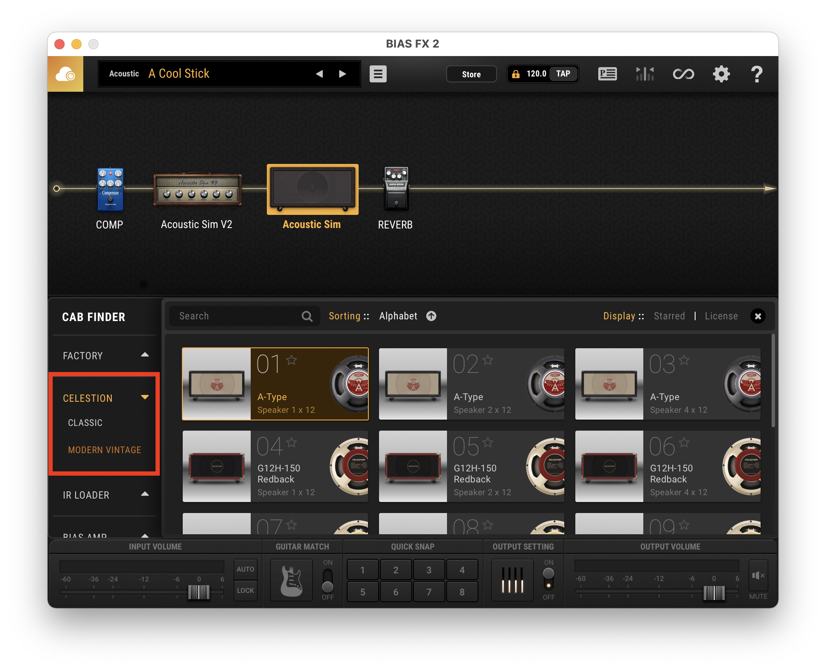Open the live view panel icon
Screen dimensions: 826x671
pos(607,74)
